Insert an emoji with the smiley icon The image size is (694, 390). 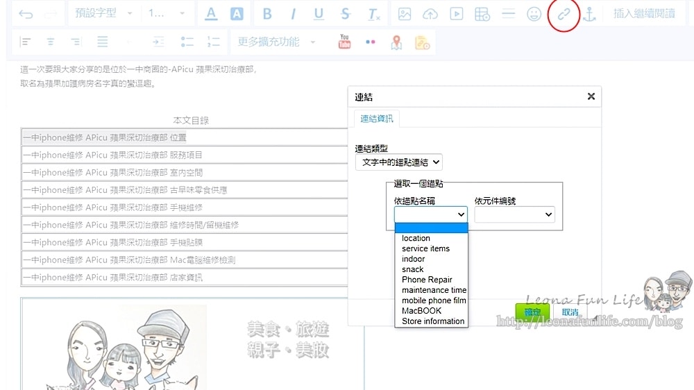pos(534,15)
